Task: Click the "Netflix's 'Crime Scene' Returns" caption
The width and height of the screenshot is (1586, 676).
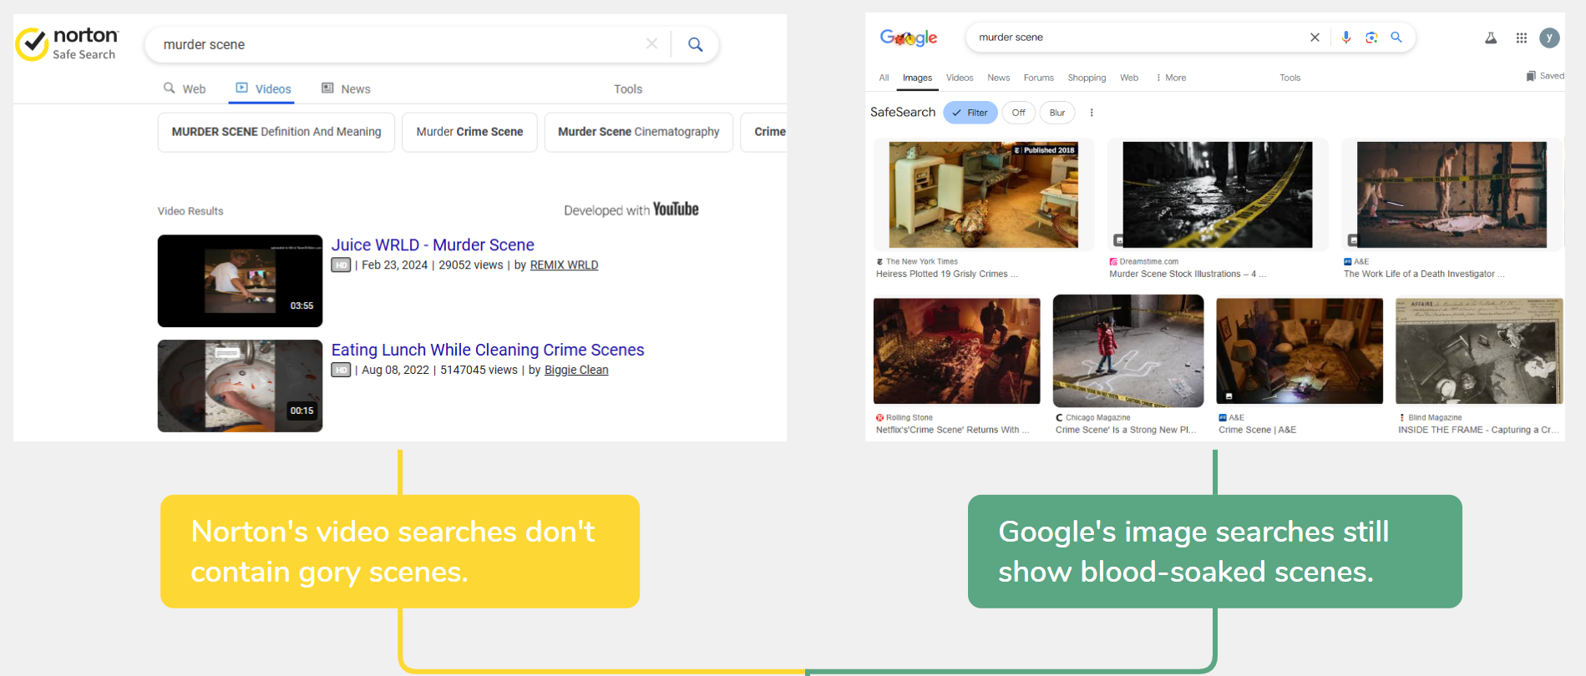Action: pyautogui.click(x=952, y=430)
